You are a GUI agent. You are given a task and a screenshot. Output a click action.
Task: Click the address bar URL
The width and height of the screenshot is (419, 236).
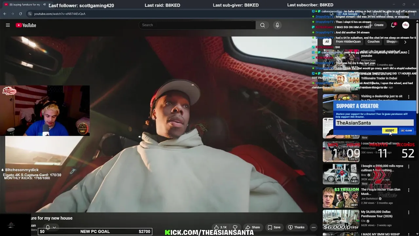tap(60, 14)
